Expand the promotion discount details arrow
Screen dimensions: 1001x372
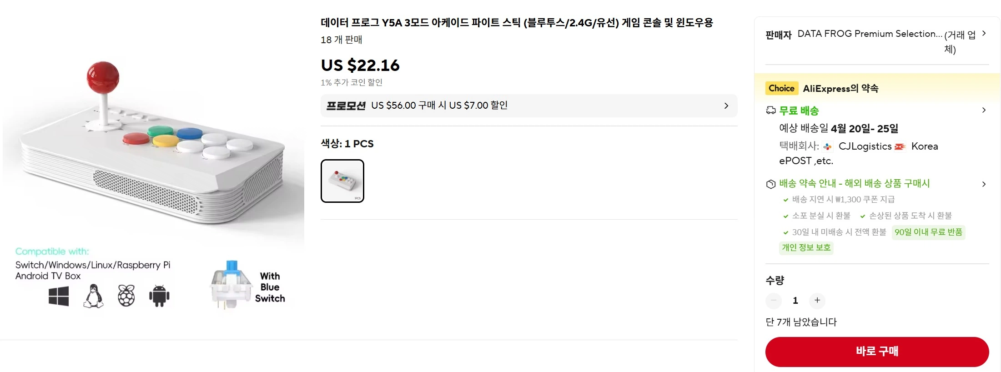click(x=726, y=106)
